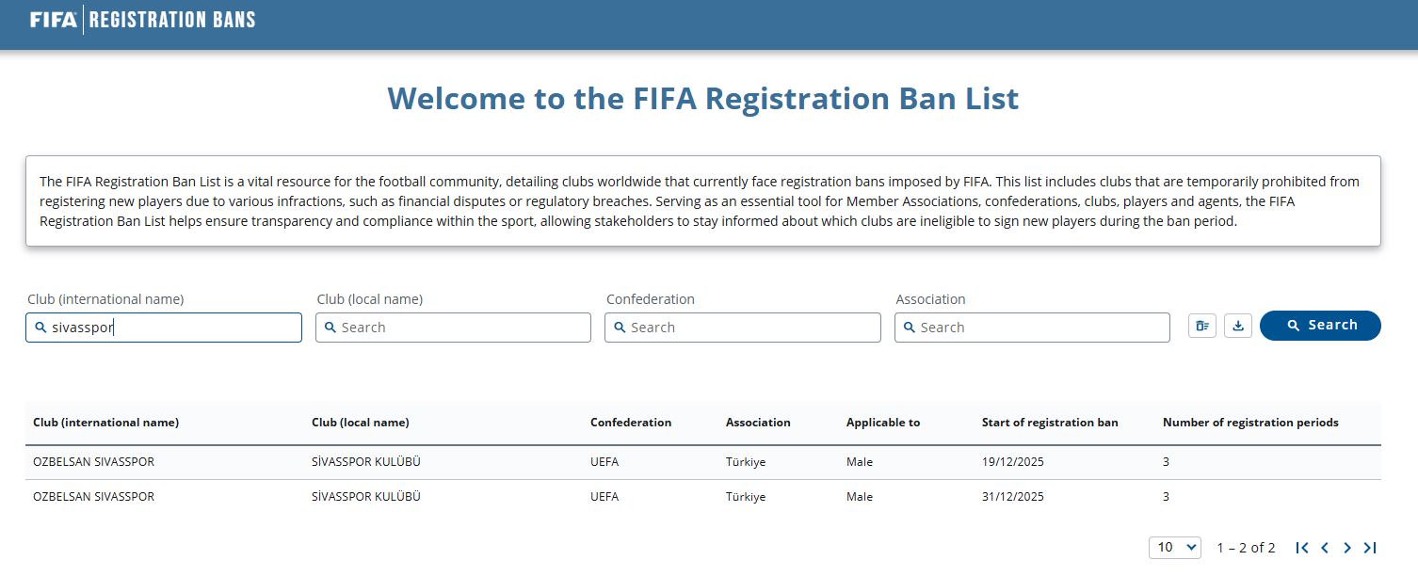Focus the Club (local name) search field
This screenshot has width=1418, height=576.
point(454,328)
